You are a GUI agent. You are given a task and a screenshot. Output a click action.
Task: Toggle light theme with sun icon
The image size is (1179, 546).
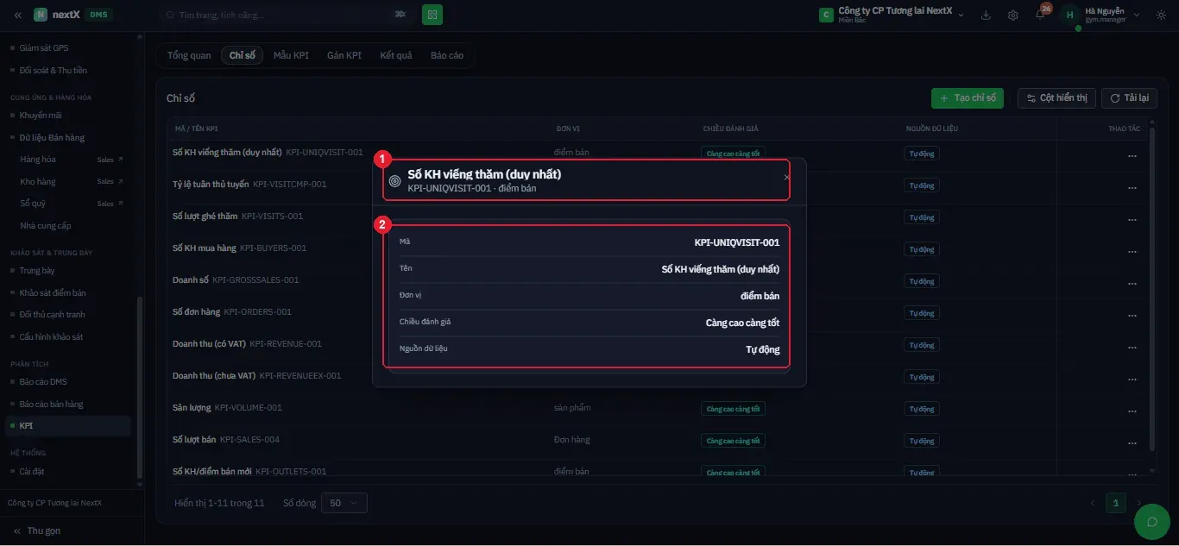pyautogui.click(x=1161, y=15)
